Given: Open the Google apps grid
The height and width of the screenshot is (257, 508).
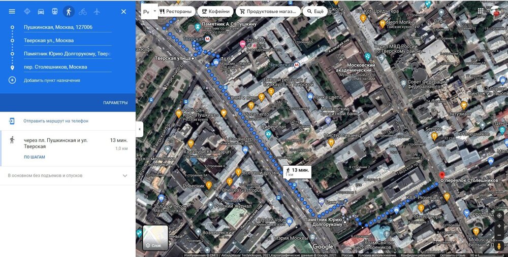Looking at the screenshot, I should [481, 11].
